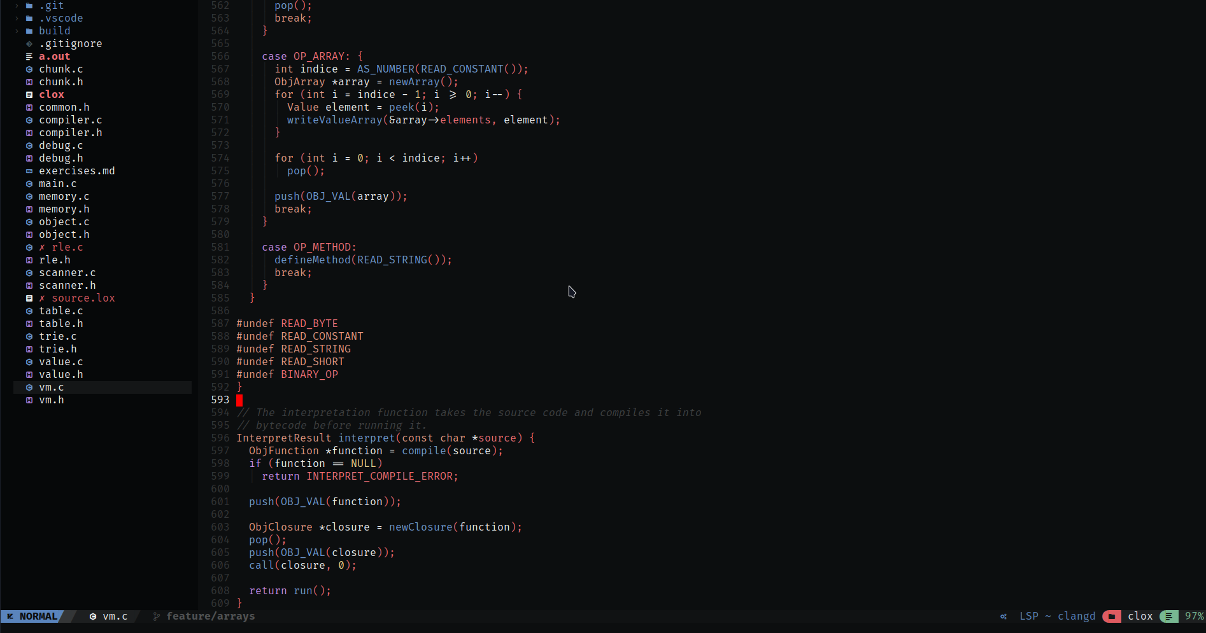This screenshot has width=1206, height=633.
Task: Expand the .git folder chevron
Action: [x=17, y=6]
